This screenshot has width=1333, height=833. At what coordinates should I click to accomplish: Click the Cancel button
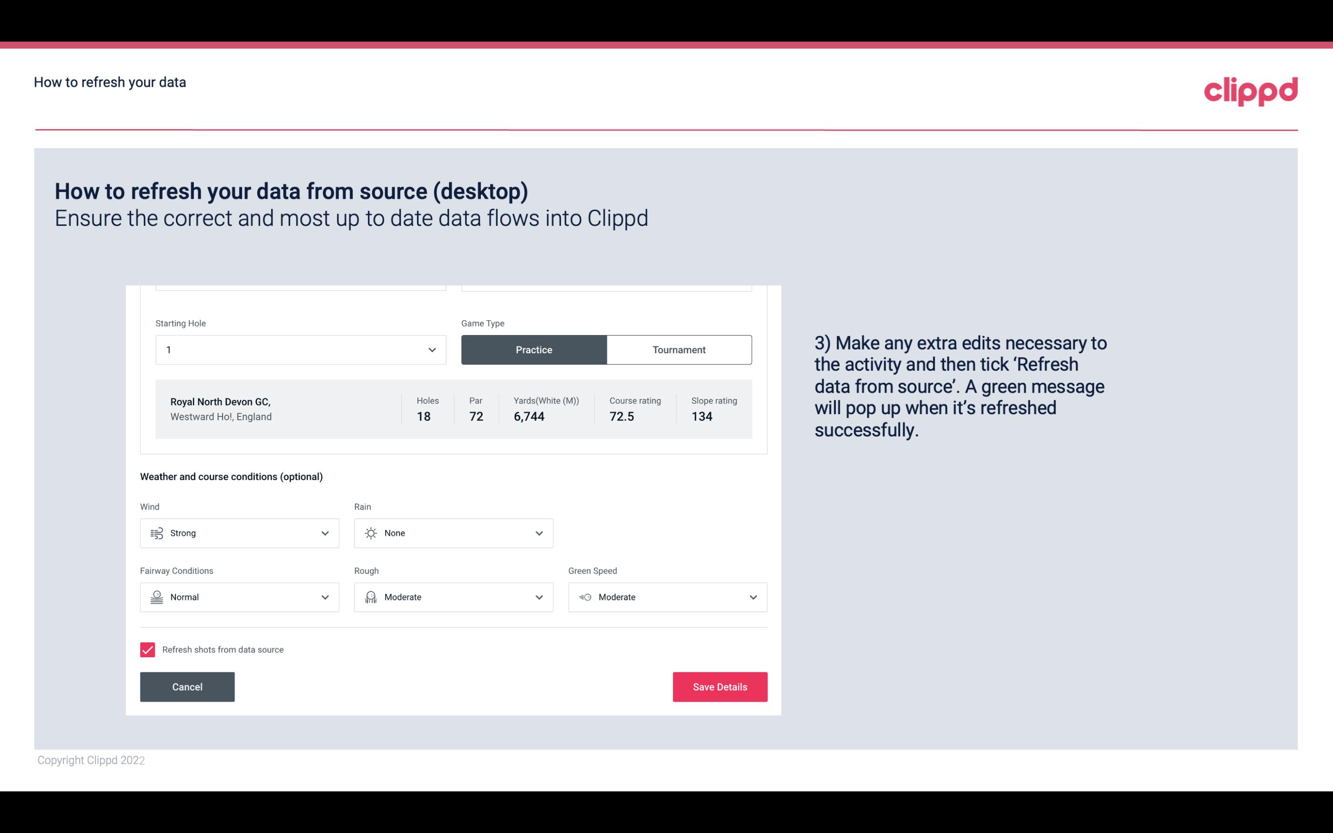click(x=187, y=687)
